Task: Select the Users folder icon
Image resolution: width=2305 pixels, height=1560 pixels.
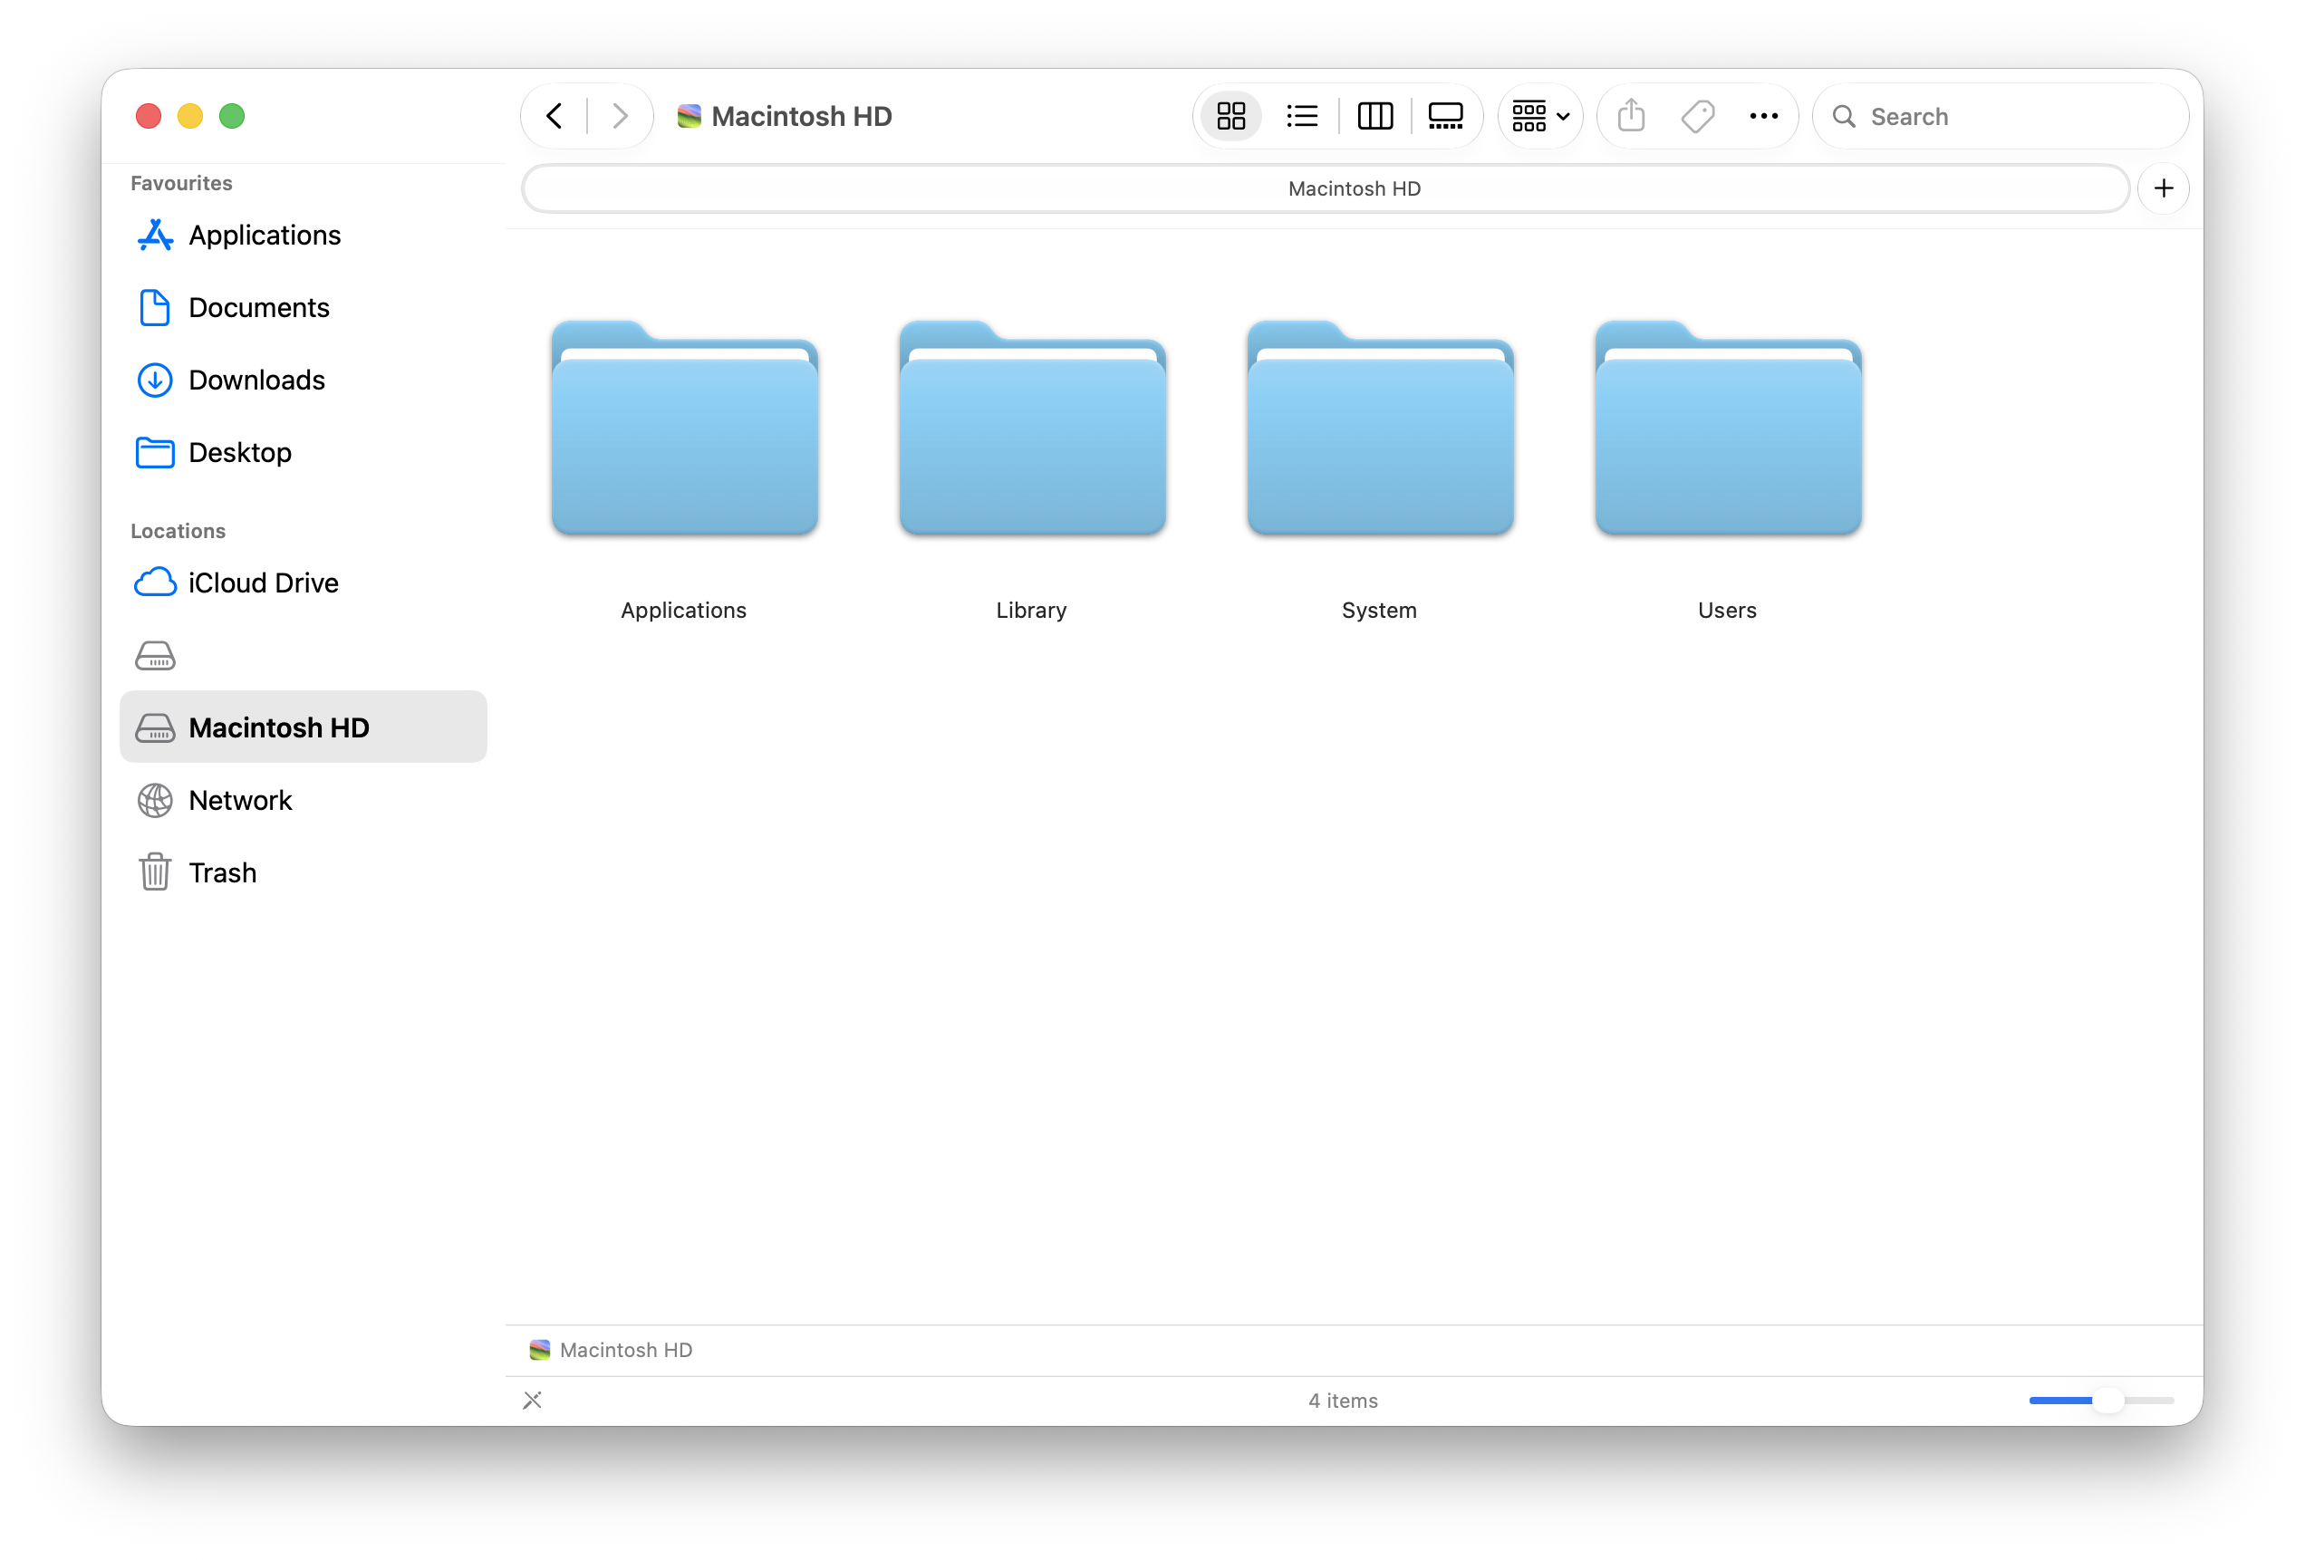Action: [x=1729, y=428]
